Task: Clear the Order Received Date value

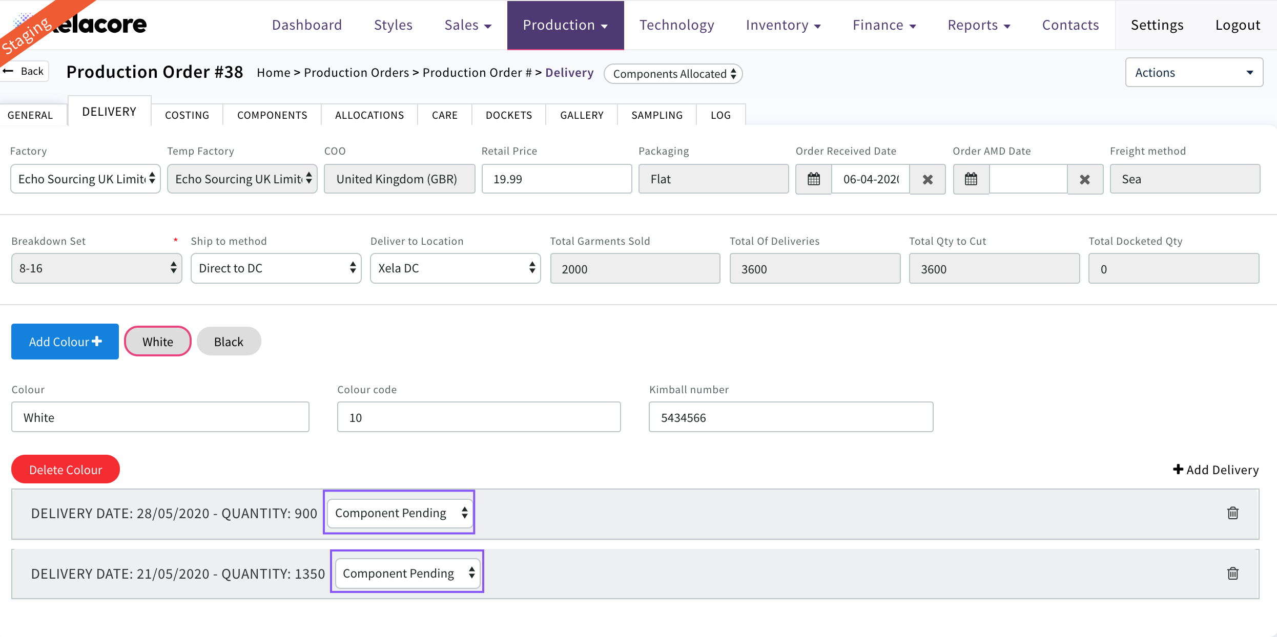Action: coord(928,179)
